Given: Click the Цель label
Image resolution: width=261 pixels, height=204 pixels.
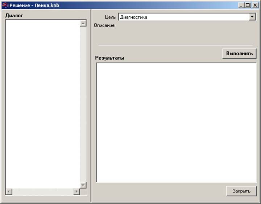Looking at the screenshot, I should (110, 17).
